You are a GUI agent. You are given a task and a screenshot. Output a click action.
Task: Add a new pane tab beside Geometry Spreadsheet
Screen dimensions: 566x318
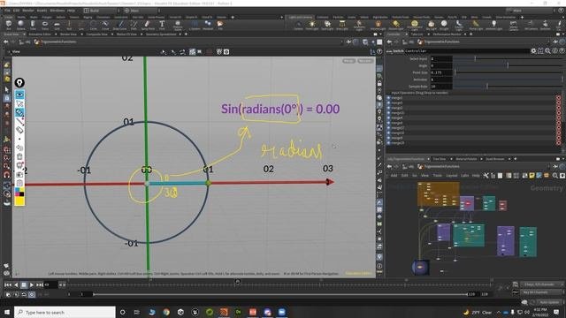(186, 34)
